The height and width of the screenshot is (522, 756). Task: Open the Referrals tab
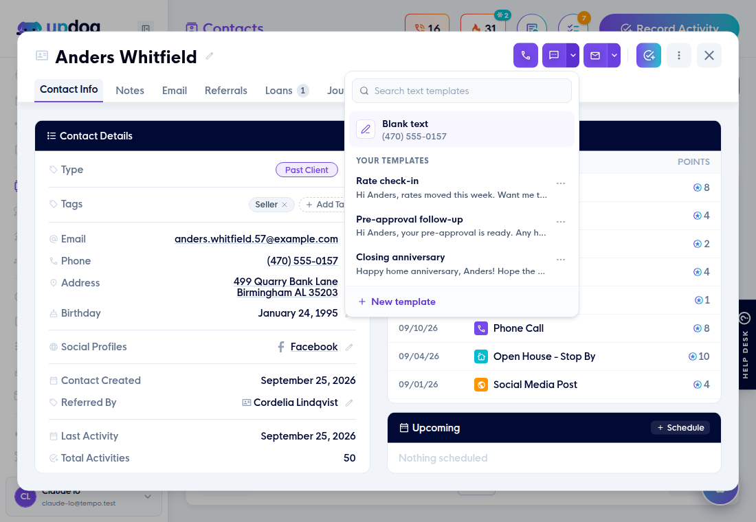[225, 91]
